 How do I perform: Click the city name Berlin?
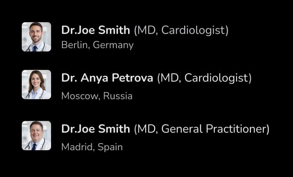[x=75, y=45]
